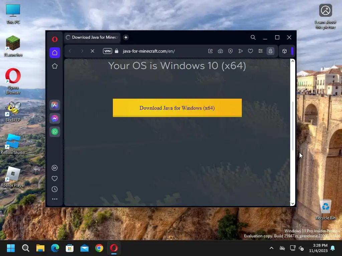Image resolution: width=342 pixels, height=256 pixels.
Task: Open notifications bell icon
Action: tap(333, 248)
